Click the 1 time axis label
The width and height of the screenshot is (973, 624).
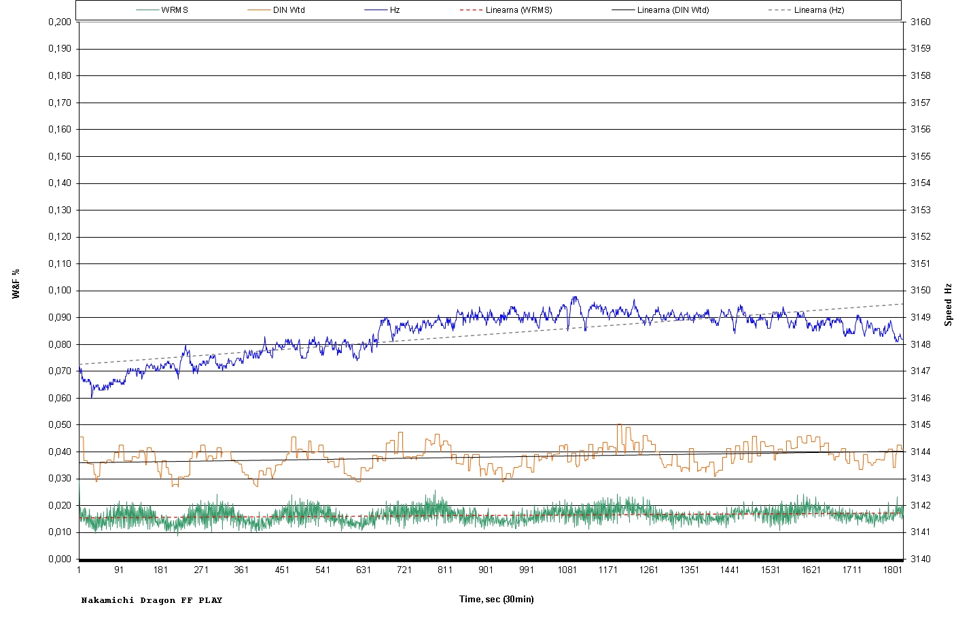coord(79,570)
